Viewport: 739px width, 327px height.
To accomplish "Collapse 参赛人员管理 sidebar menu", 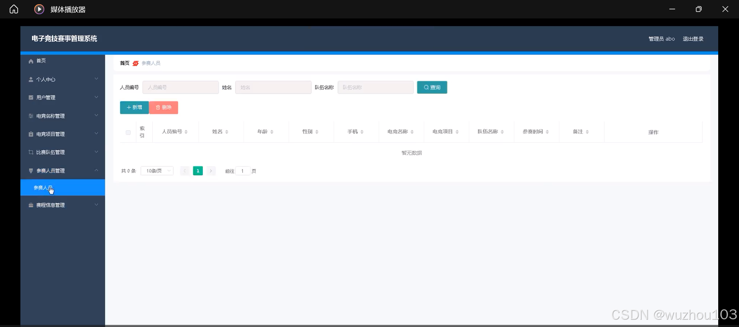I will [x=63, y=170].
